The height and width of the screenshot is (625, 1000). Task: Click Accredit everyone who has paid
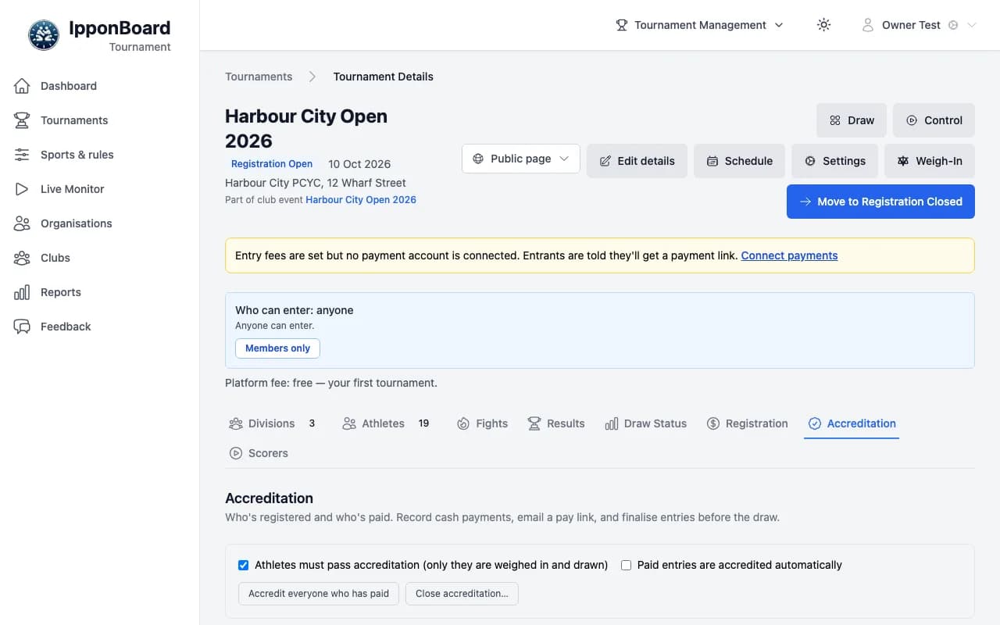[x=319, y=594]
